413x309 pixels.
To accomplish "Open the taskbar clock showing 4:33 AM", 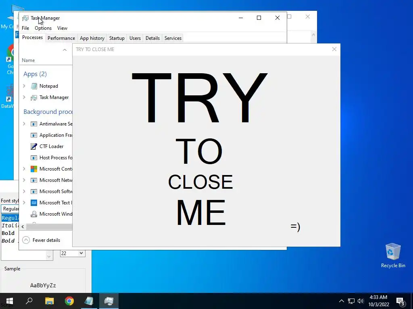I will [x=378, y=301].
